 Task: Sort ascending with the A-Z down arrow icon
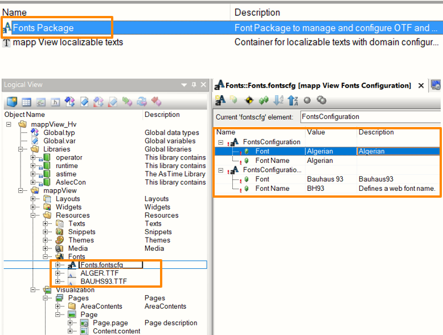(x=278, y=100)
